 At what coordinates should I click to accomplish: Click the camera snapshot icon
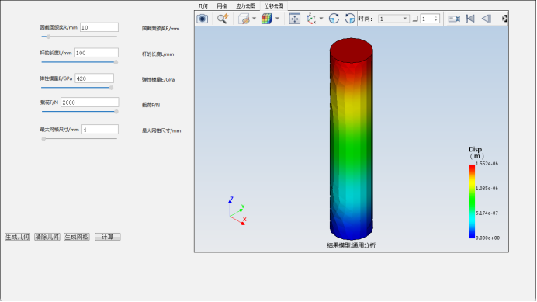pos(202,19)
